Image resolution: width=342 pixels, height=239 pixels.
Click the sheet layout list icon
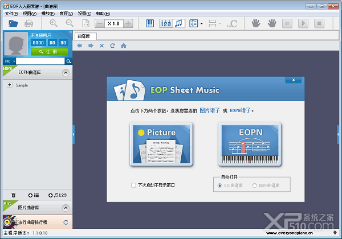193,23
